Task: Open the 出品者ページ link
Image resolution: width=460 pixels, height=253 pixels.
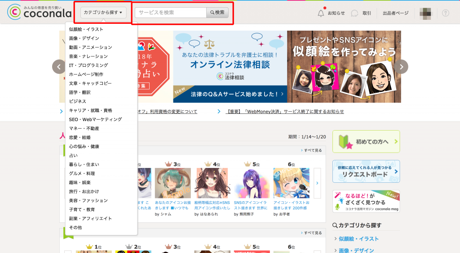Action: pos(395,13)
